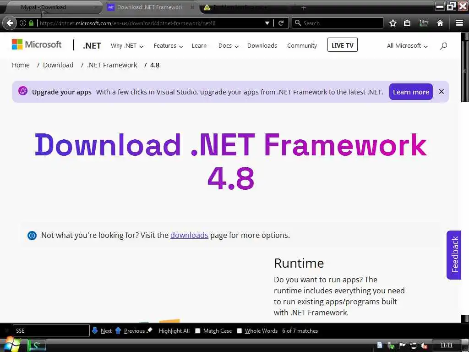Go to Home breadcrumb
The image size is (469, 352).
click(21, 65)
